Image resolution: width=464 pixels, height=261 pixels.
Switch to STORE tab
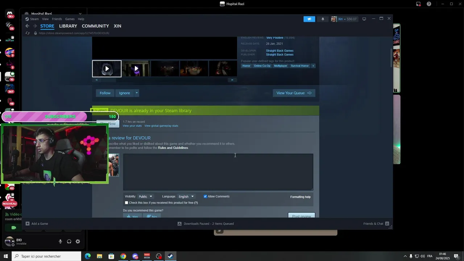click(47, 26)
